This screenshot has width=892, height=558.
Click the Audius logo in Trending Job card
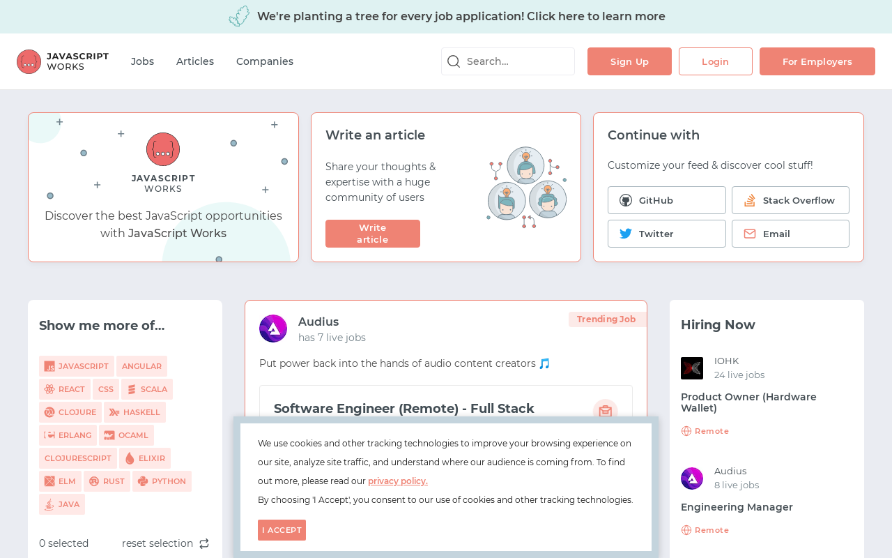273,329
